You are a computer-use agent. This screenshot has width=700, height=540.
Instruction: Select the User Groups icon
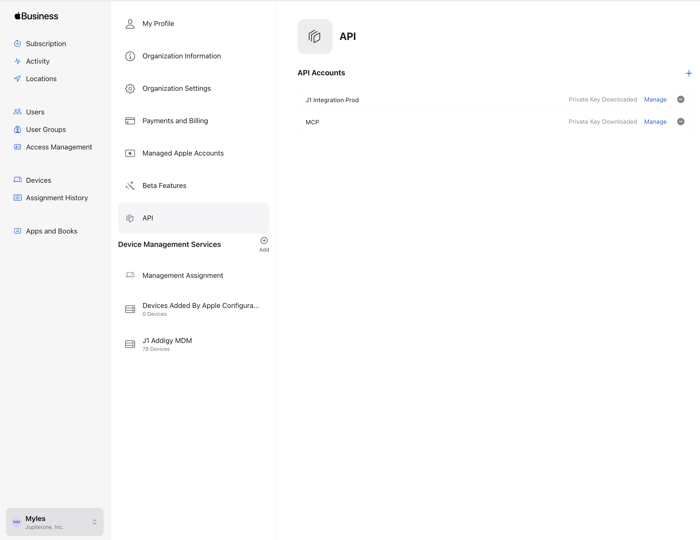[x=18, y=130]
